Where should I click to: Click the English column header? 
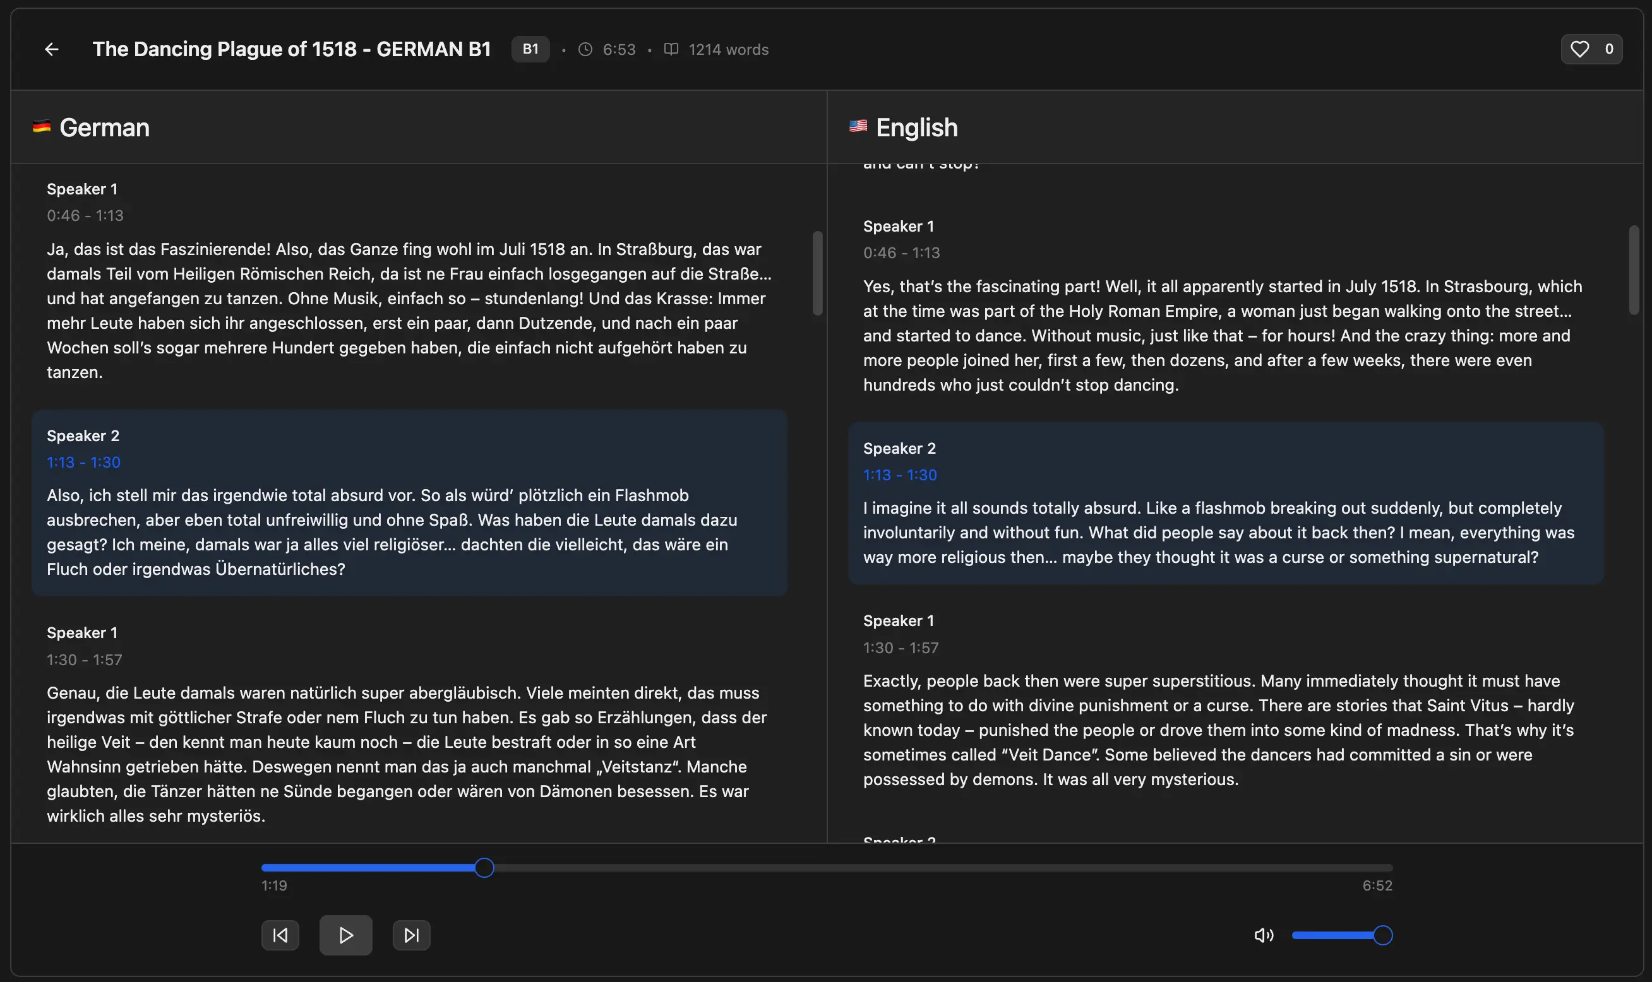[916, 127]
